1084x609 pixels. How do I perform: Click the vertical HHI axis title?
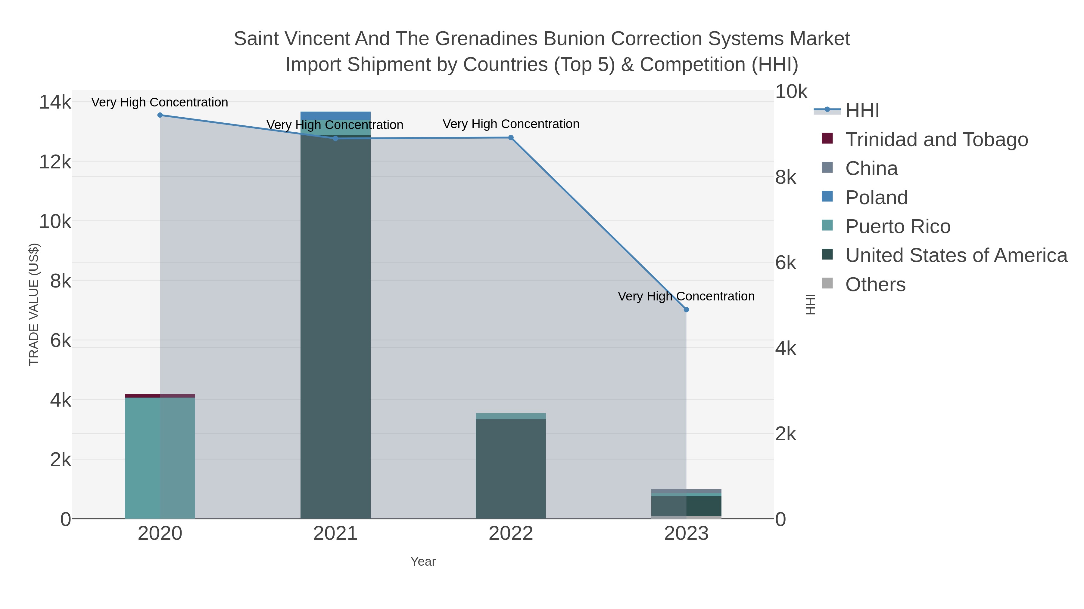click(x=811, y=305)
